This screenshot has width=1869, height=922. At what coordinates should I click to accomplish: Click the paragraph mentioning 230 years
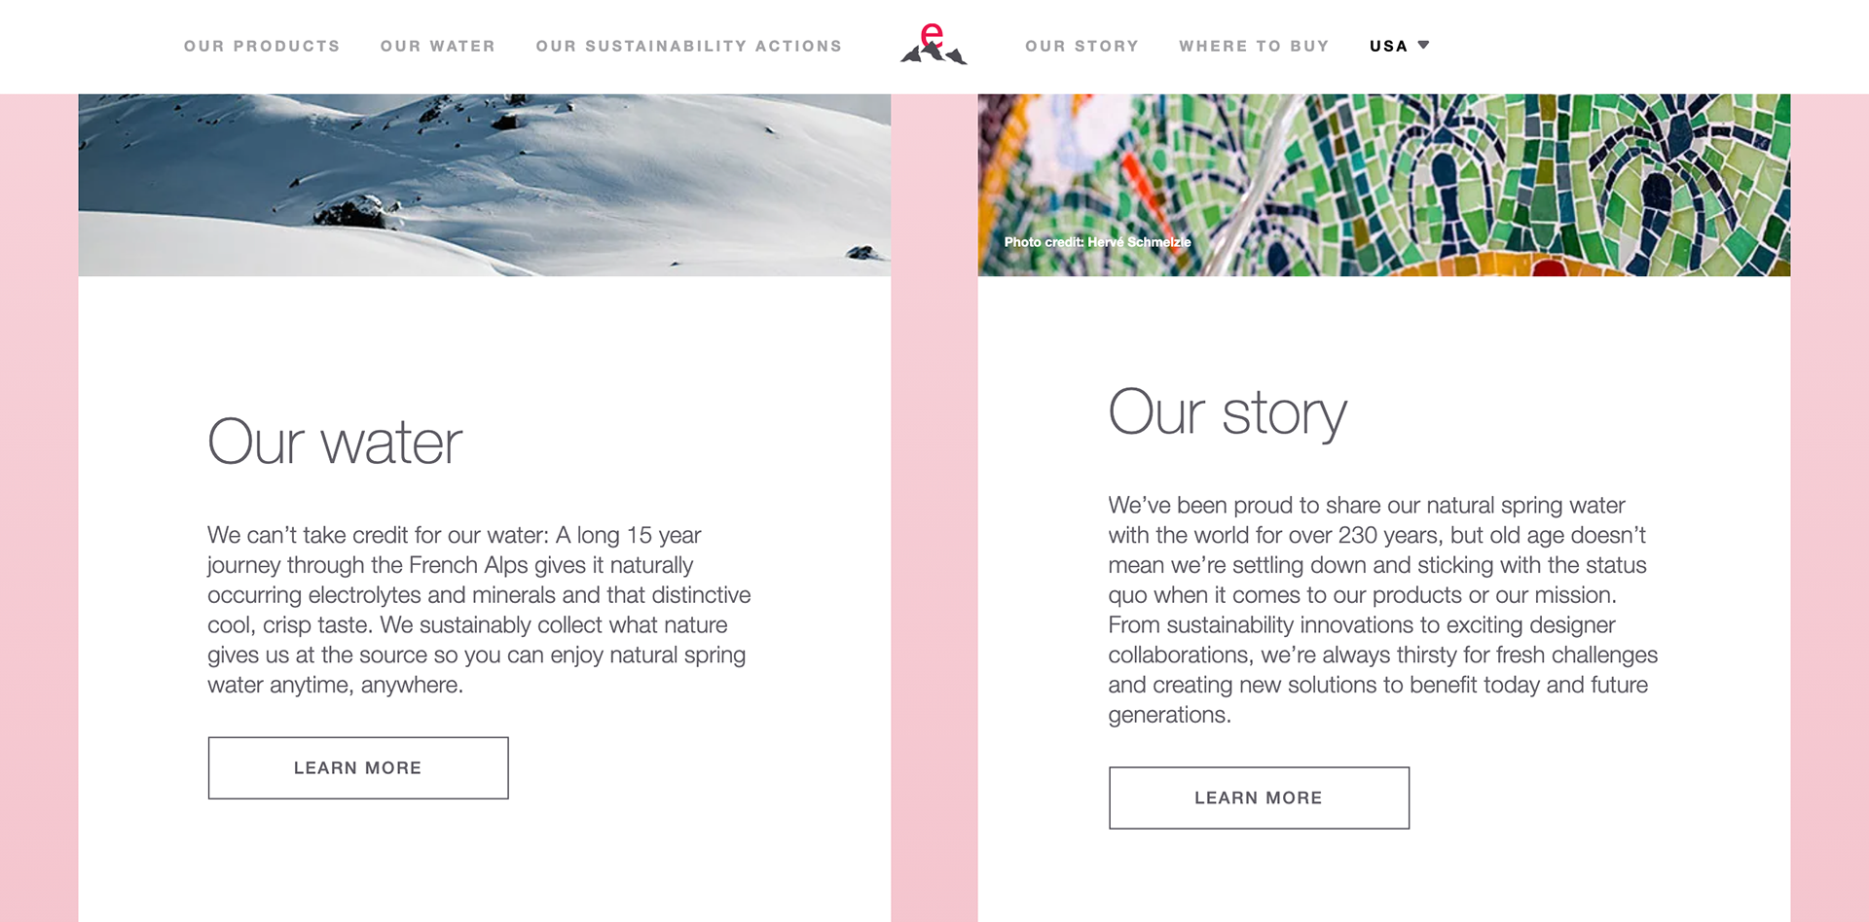click(x=1382, y=610)
